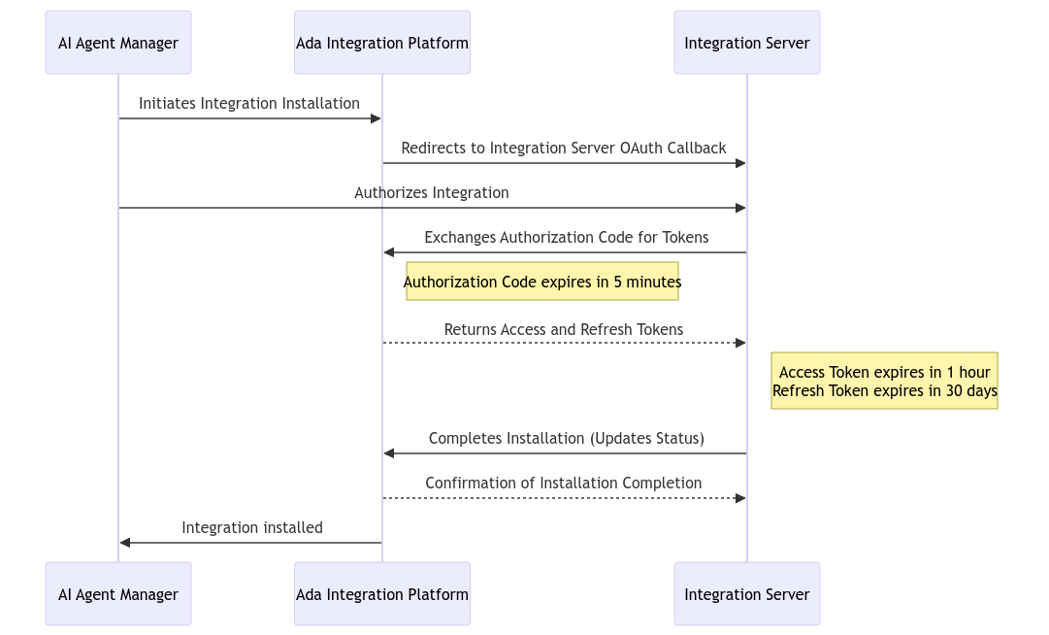
Task: Click the bottom AI Agent Manager box
Action: pos(117,593)
